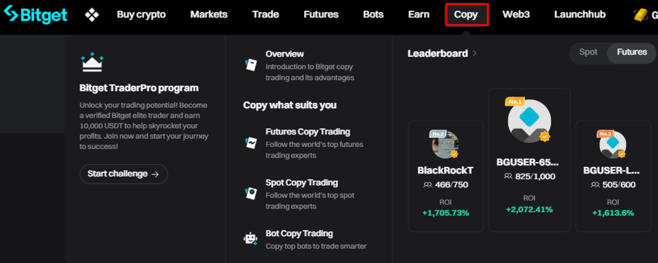Viewport: 658px width, 263px height.
Task: Open the Bitget TraderPro program link
Action: coord(139,88)
